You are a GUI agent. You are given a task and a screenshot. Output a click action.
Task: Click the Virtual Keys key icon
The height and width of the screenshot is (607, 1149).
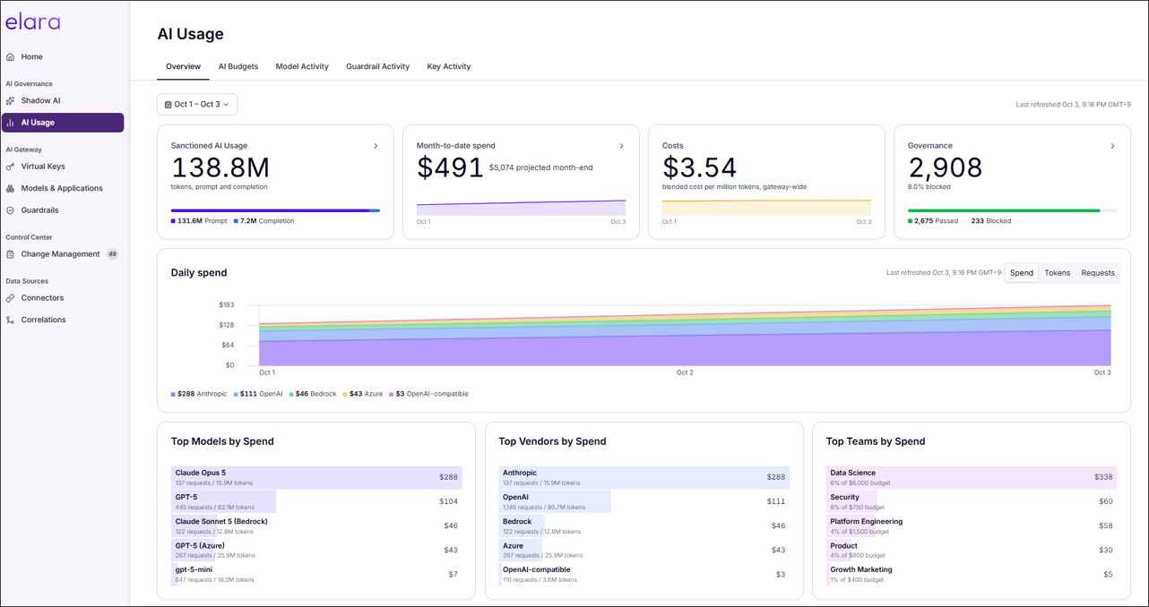(11, 167)
